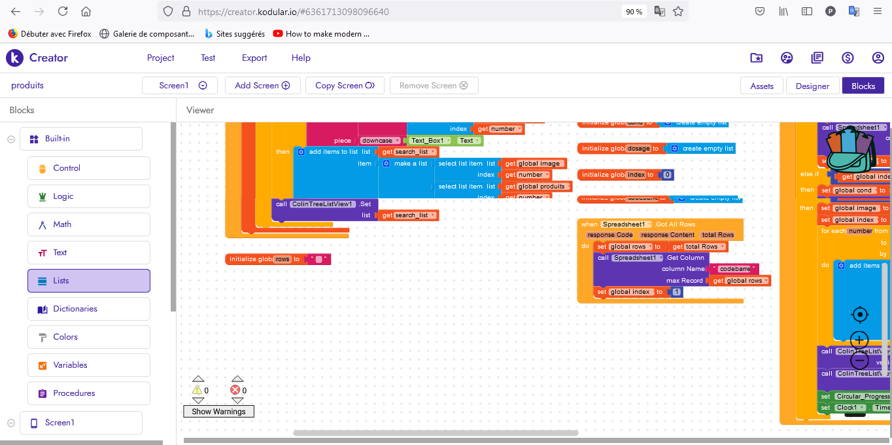
Task: Open the Procedures blocks drawer
Action: [89, 393]
